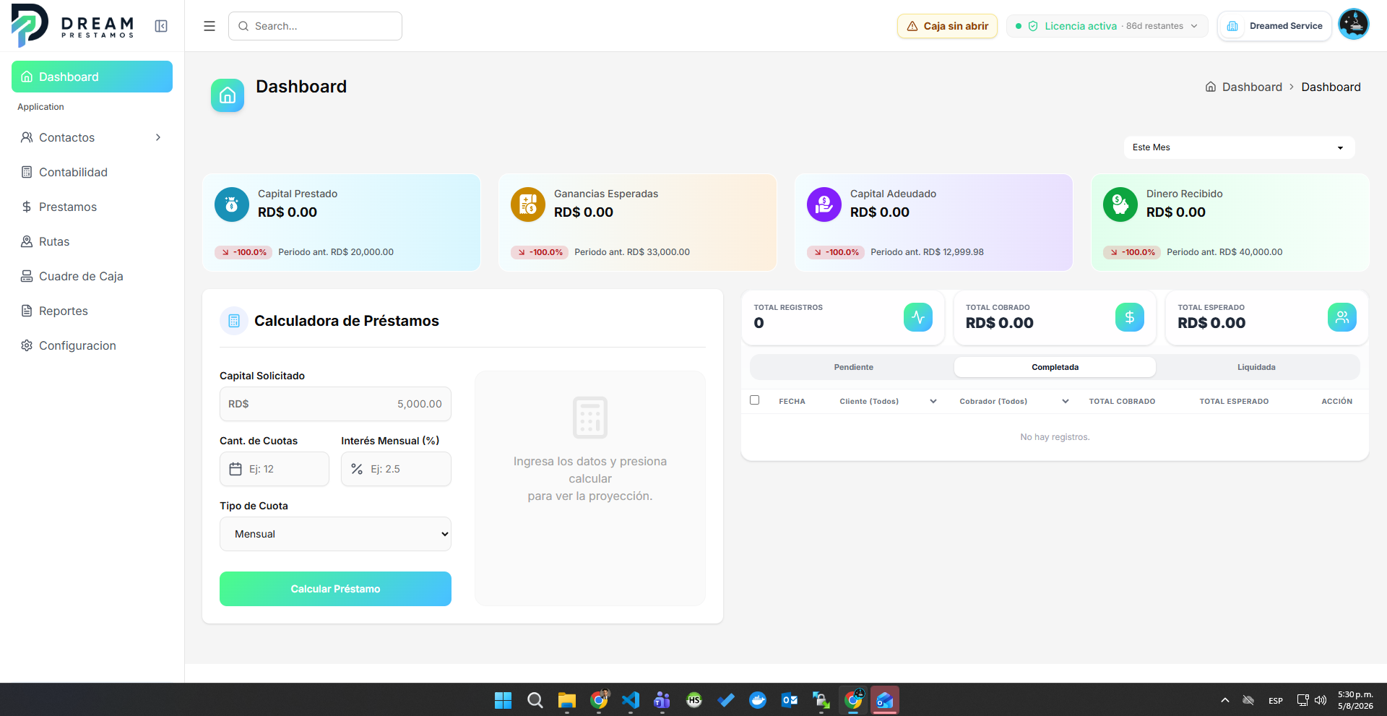This screenshot has width=1387, height=716.
Task: Click the Ganancias Esperadas icon
Action: (528, 204)
